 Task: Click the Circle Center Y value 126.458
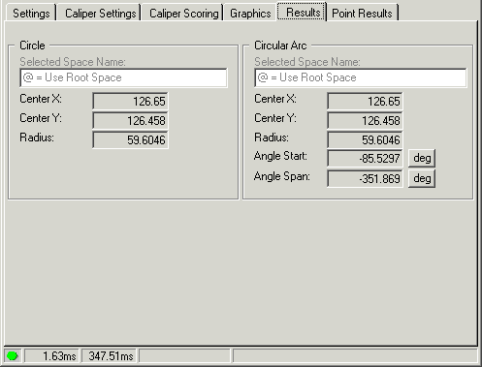(x=130, y=120)
